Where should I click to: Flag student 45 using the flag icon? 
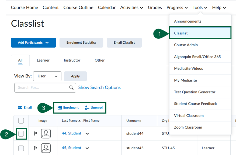click(x=36, y=148)
